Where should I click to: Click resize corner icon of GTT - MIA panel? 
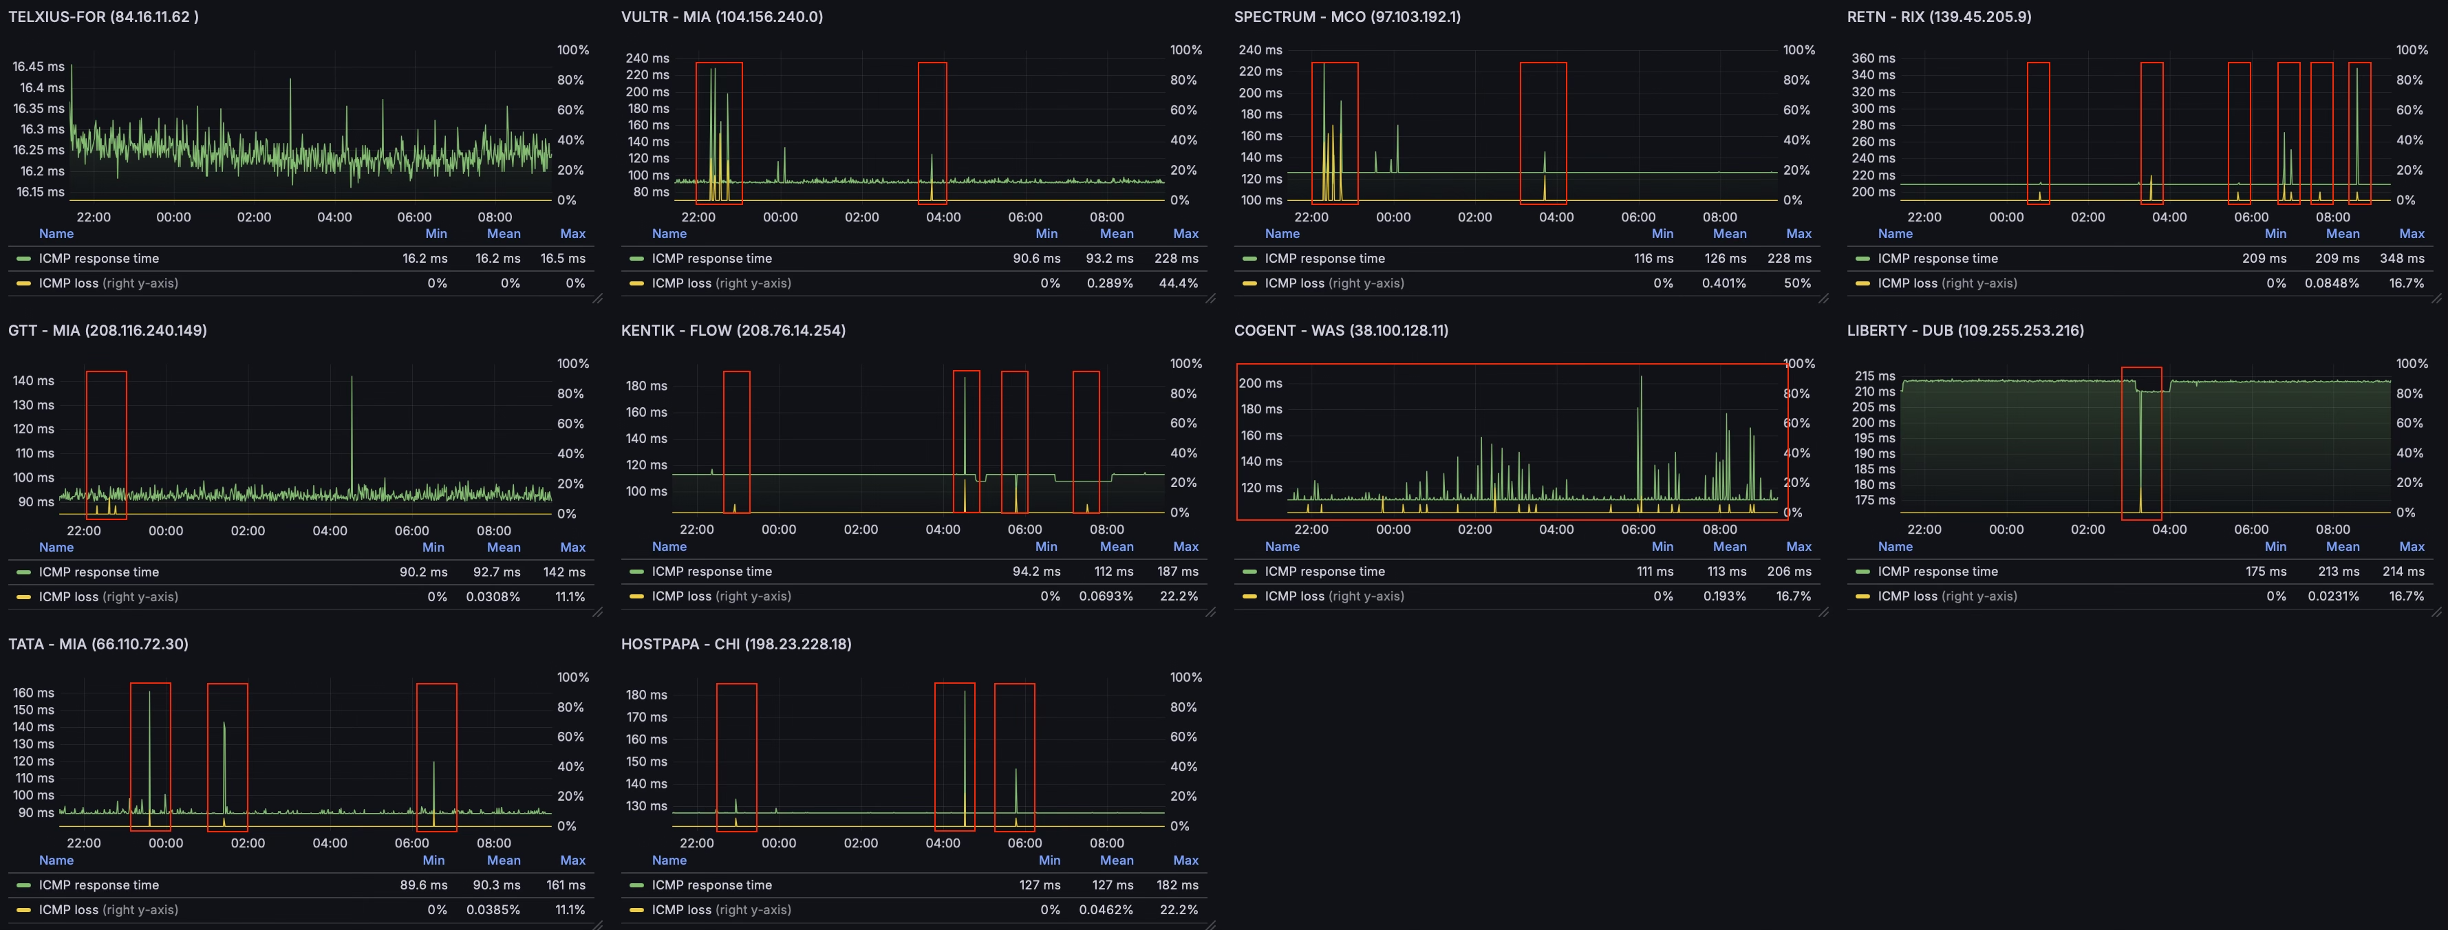click(x=598, y=613)
